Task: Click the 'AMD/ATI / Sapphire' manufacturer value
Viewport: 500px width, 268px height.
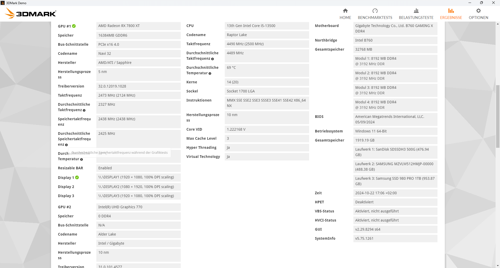Action: click(x=138, y=63)
